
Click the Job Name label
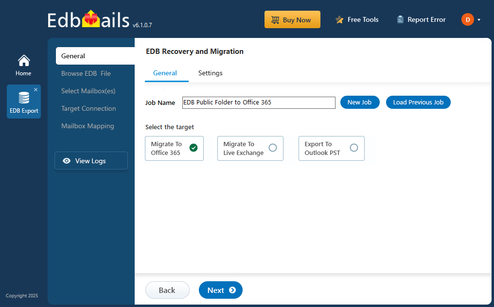(x=160, y=102)
